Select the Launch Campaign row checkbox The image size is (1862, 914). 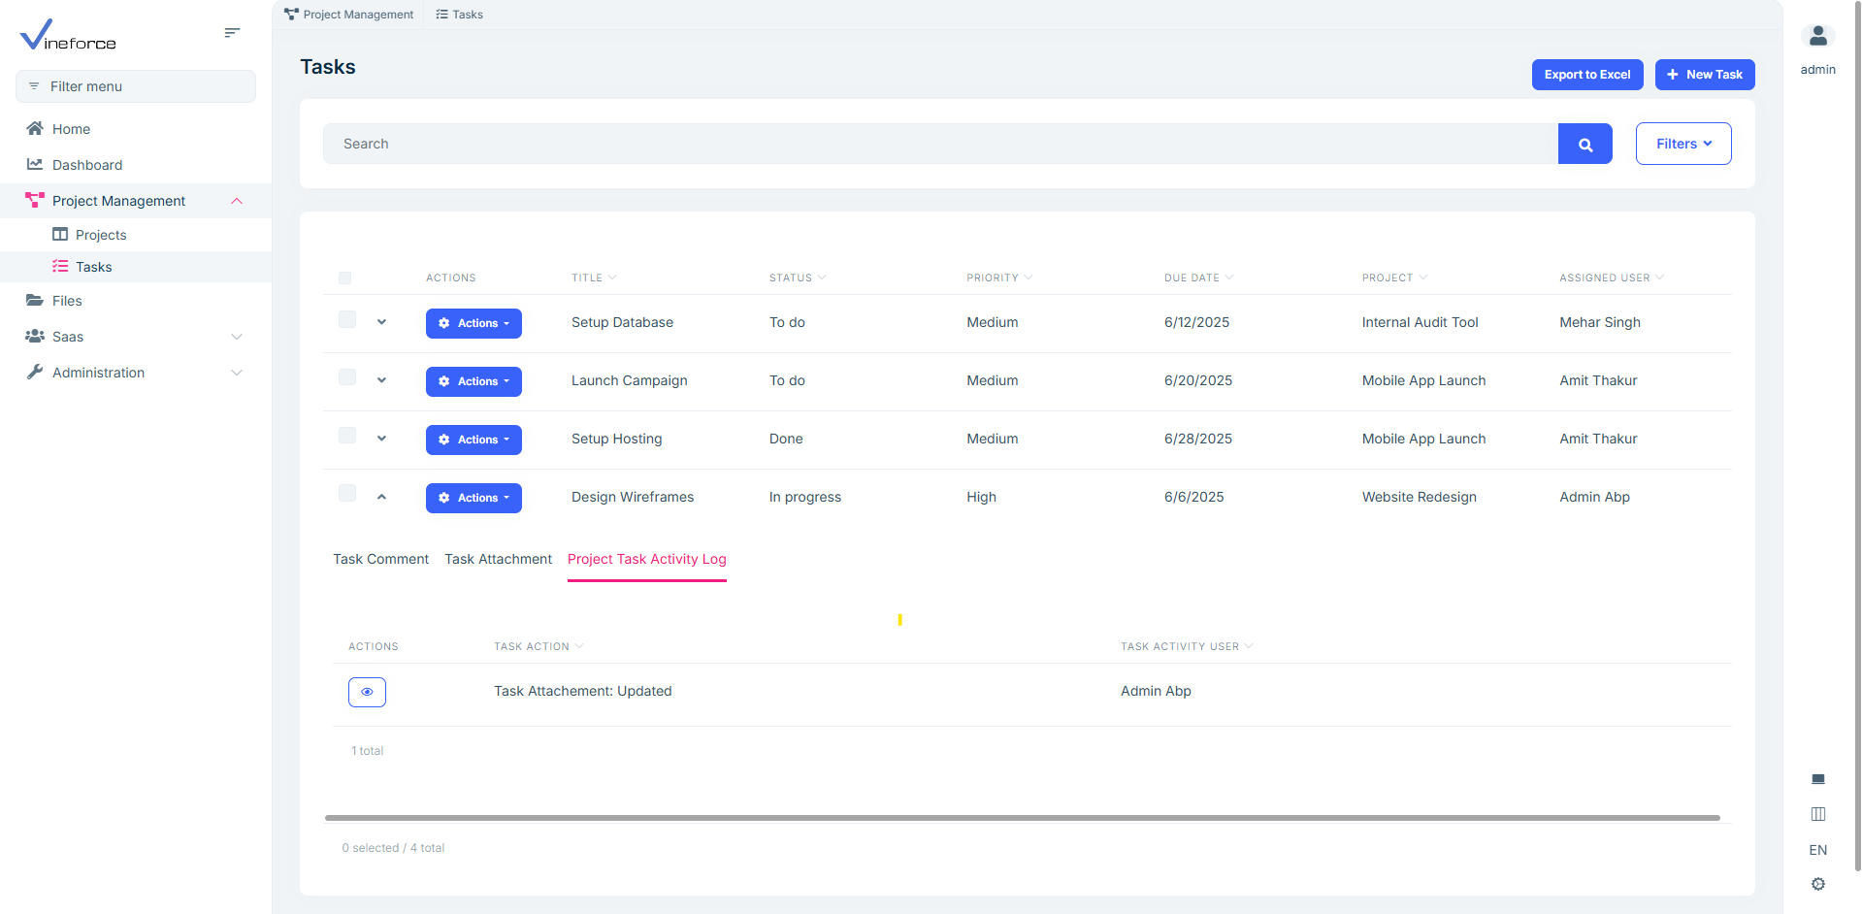[x=347, y=378]
